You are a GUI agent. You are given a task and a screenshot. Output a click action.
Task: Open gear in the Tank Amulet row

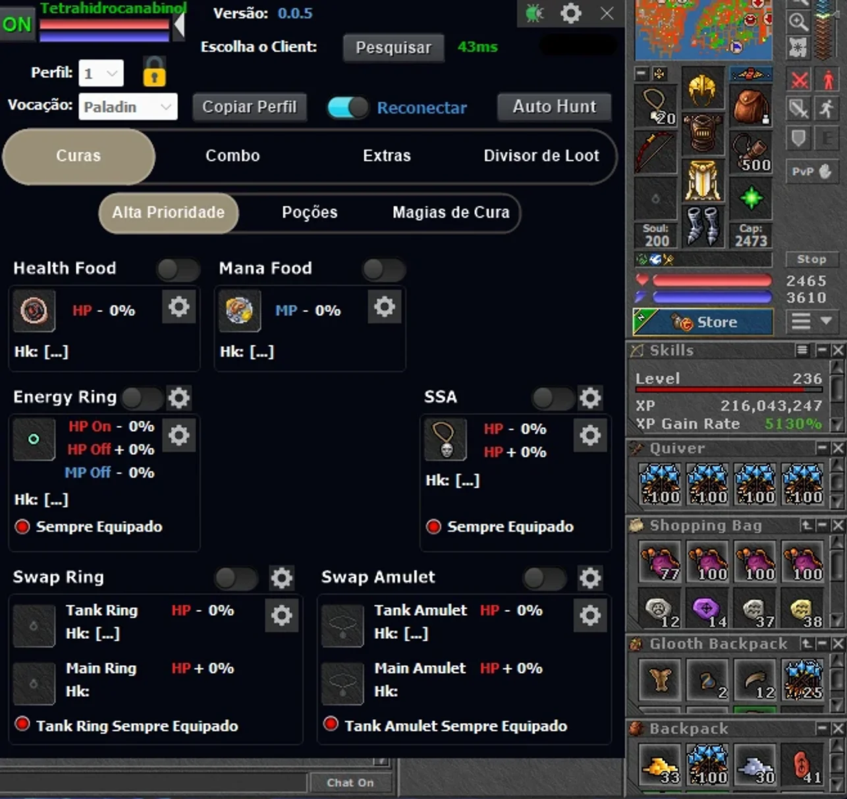tap(590, 615)
